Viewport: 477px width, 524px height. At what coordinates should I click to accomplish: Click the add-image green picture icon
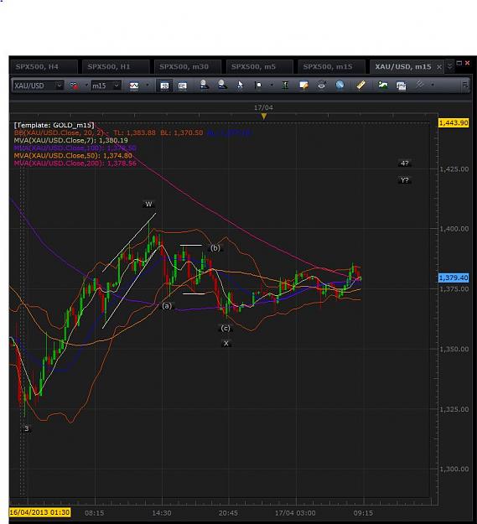click(383, 86)
